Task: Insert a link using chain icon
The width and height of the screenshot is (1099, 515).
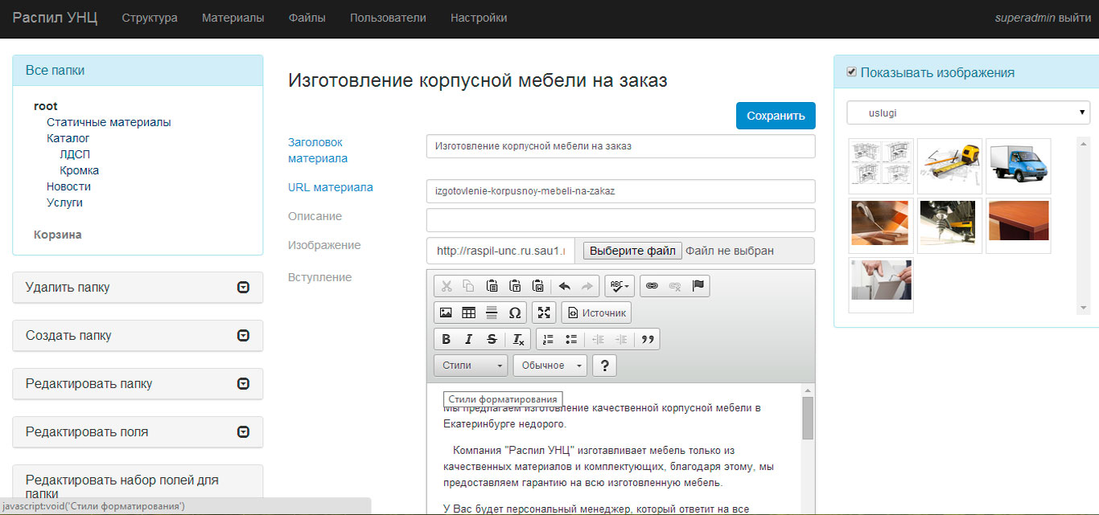Action: point(652,285)
